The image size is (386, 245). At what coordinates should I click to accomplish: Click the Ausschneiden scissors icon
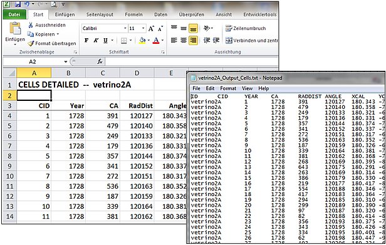(31, 25)
